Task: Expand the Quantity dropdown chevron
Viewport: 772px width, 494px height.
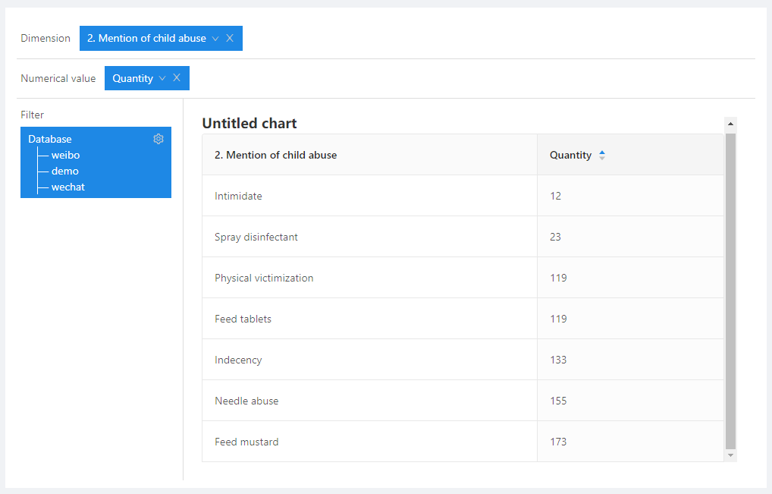Action: [x=162, y=78]
